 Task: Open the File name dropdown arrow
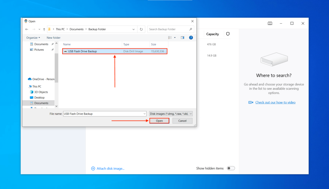(x=145, y=113)
